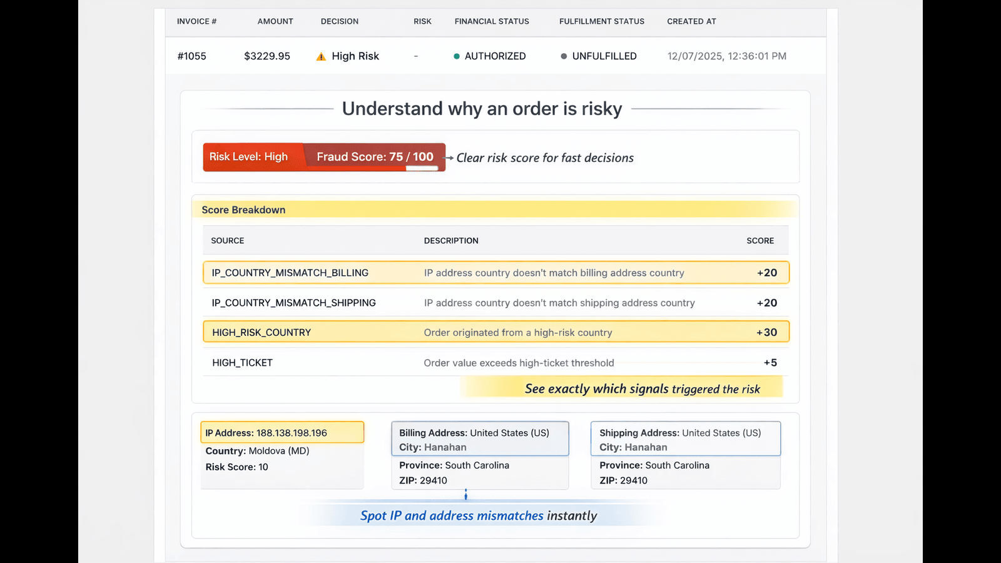1001x563 pixels.
Task: Toggle the IP Address highlight card
Action: click(282, 432)
